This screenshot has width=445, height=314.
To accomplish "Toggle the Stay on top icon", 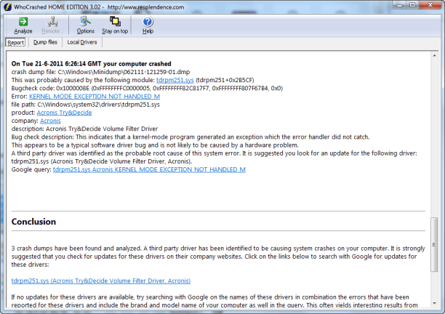I will (115, 22).
